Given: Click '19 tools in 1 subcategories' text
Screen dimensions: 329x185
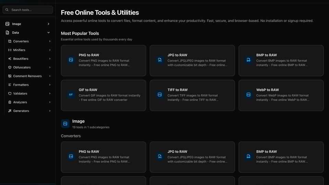Looking at the screenshot, I should (x=91, y=127).
